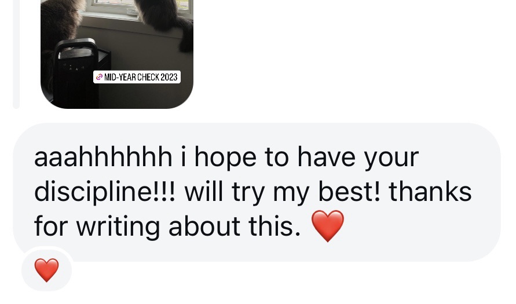Click the word "best!" in the message
Screen dimensions: 516x304
click(x=349, y=192)
